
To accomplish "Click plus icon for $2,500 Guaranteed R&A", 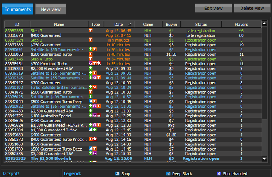I will 91,110.
